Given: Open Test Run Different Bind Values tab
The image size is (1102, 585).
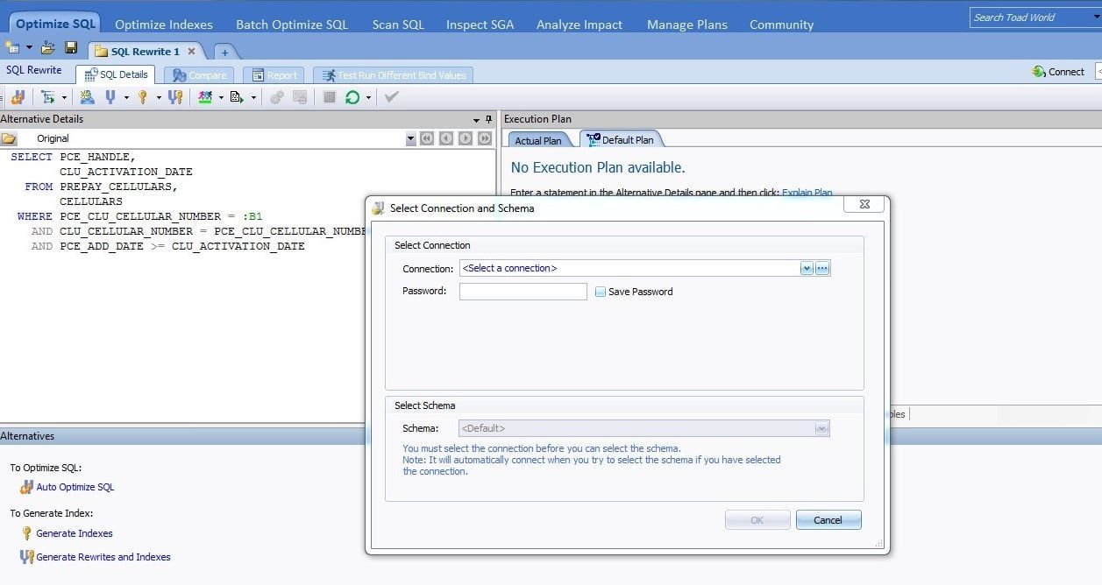Looking at the screenshot, I should point(394,75).
